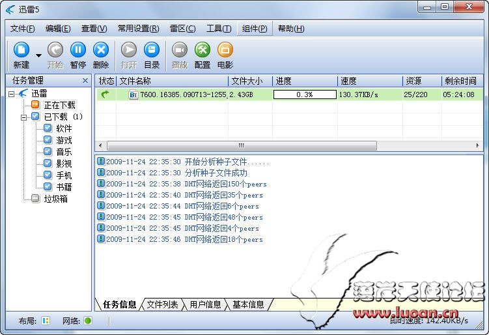Switch to the 用户信息 tab
Image resolution: width=489 pixels, height=335 pixels.
pos(205,304)
